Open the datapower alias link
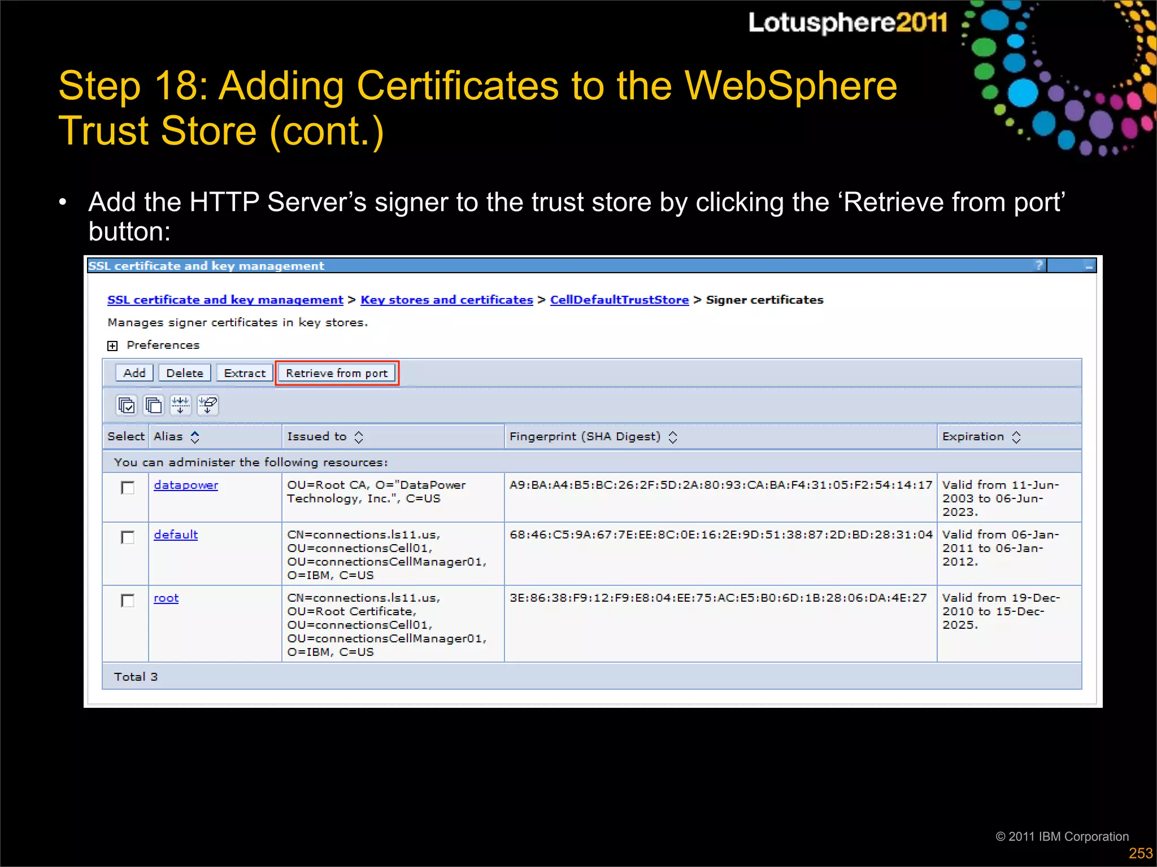The height and width of the screenshot is (867, 1157). click(186, 485)
